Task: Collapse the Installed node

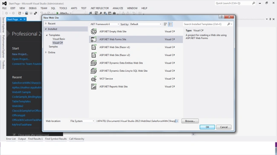Action: point(46,29)
